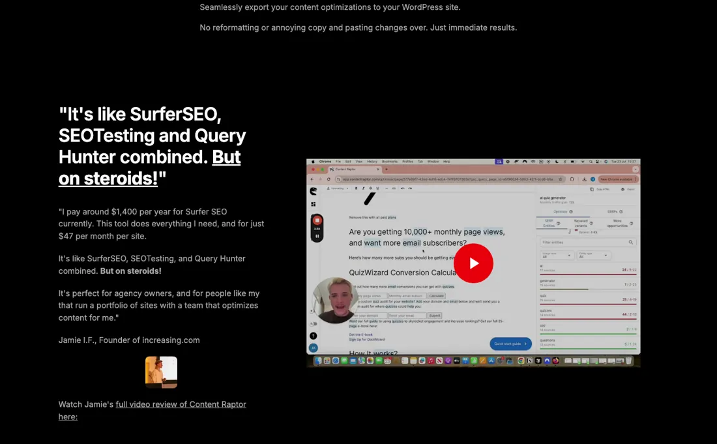Click the New Chrome available button in the video
The image size is (717, 444).
click(618, 179)
